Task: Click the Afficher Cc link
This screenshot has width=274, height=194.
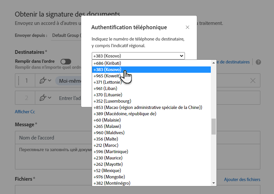Action: coord(25,112)
